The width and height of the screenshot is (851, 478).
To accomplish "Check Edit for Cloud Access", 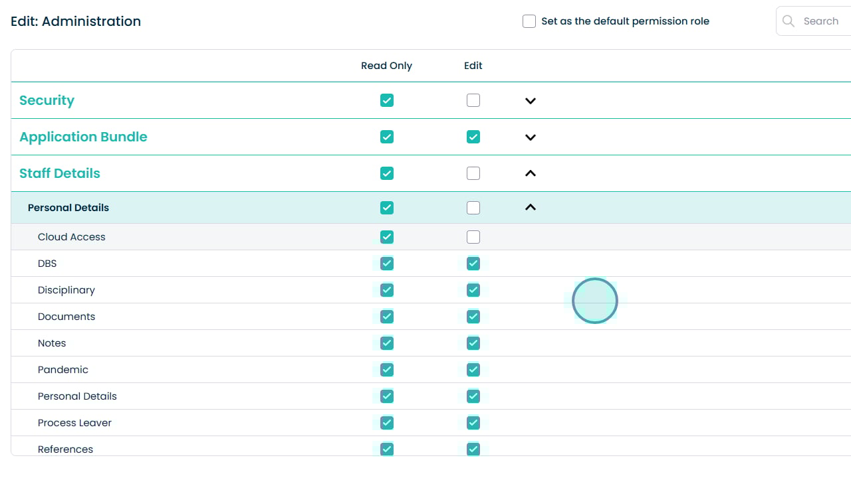I will [x=473, y=237].
